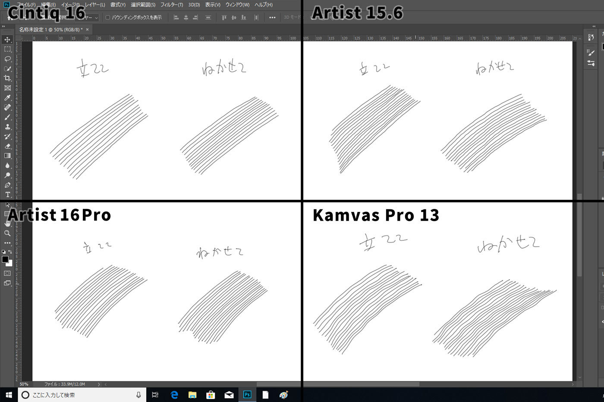The height and width of the screenshot is (402, 604).
Task: Open the black foreground color picker
Action: [x=5, y=259]
